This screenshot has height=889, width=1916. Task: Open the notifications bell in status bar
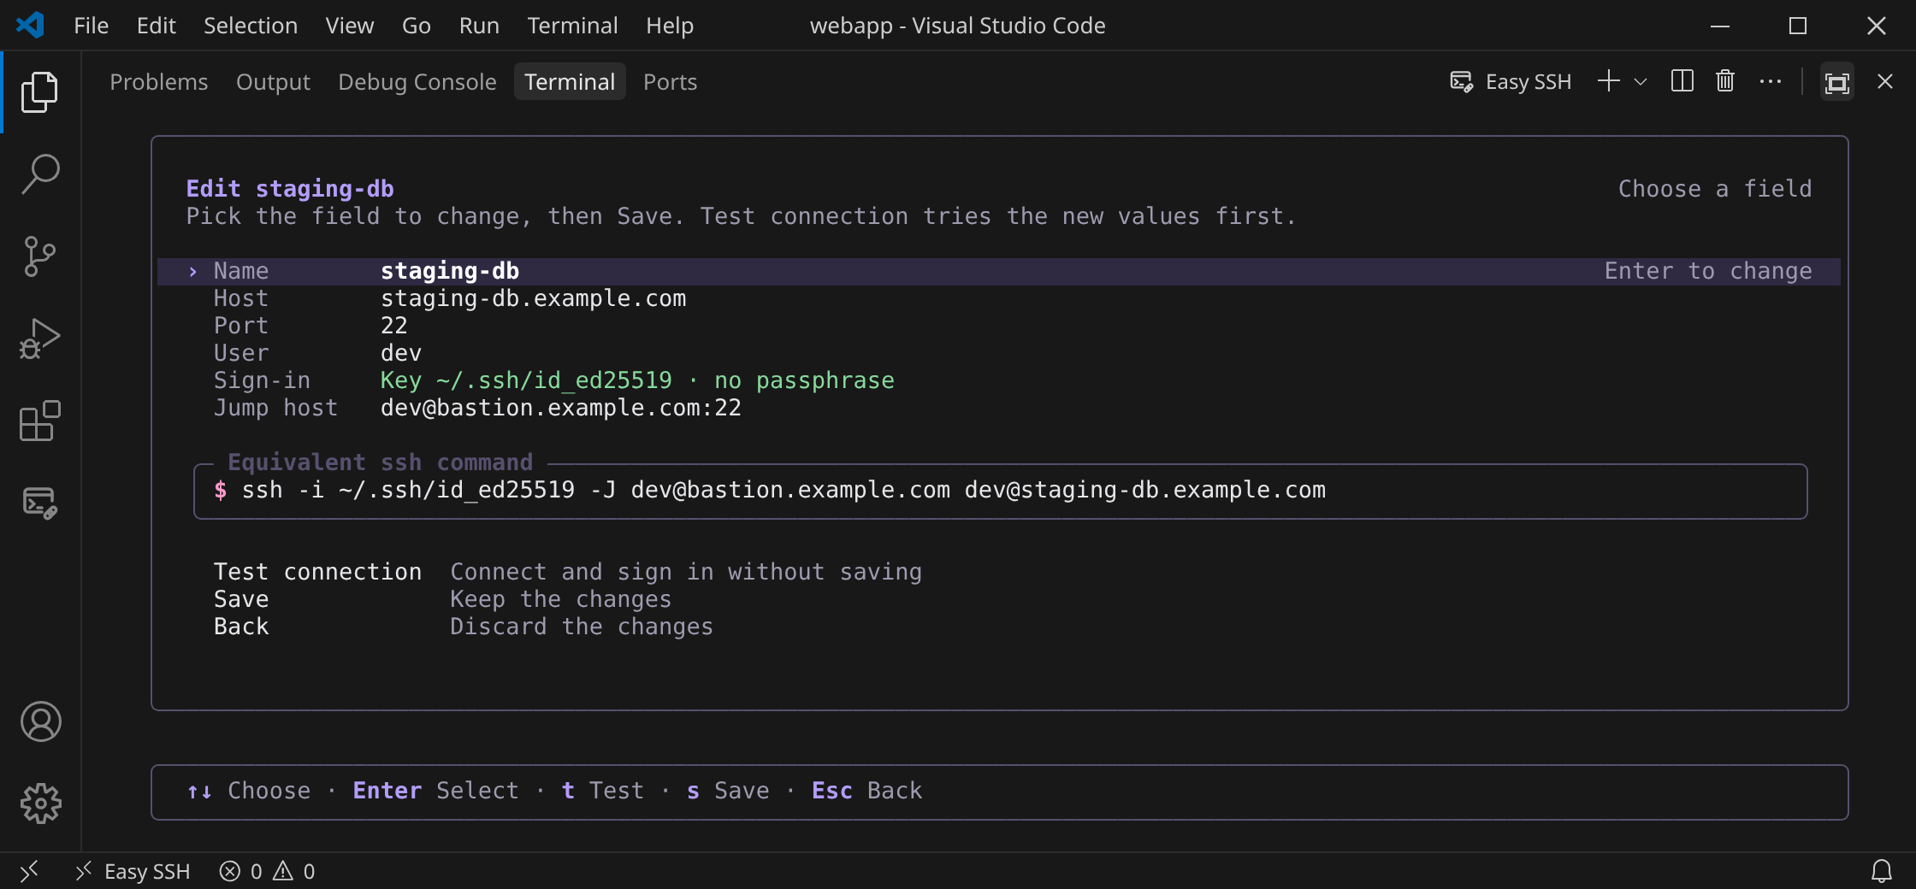1882,871
